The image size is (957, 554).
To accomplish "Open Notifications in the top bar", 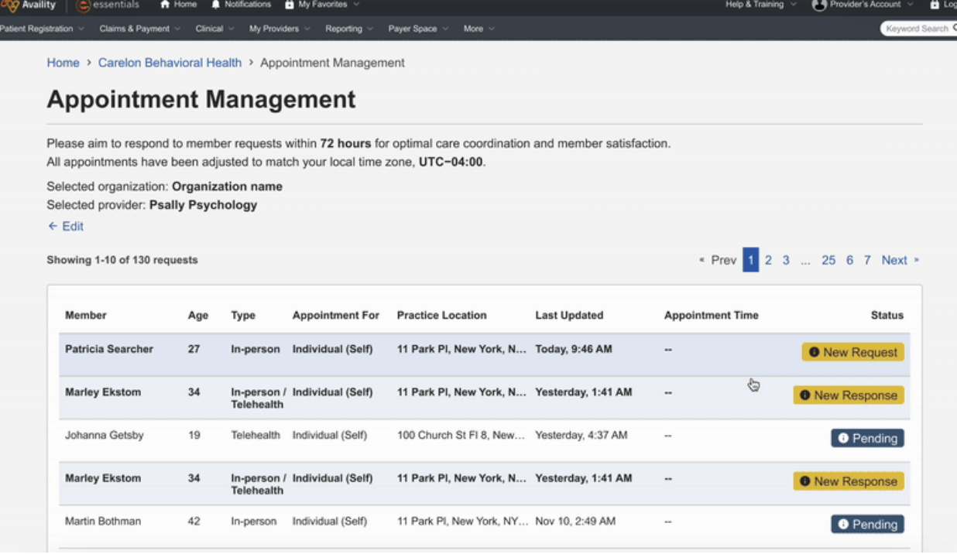I will 241,5.
